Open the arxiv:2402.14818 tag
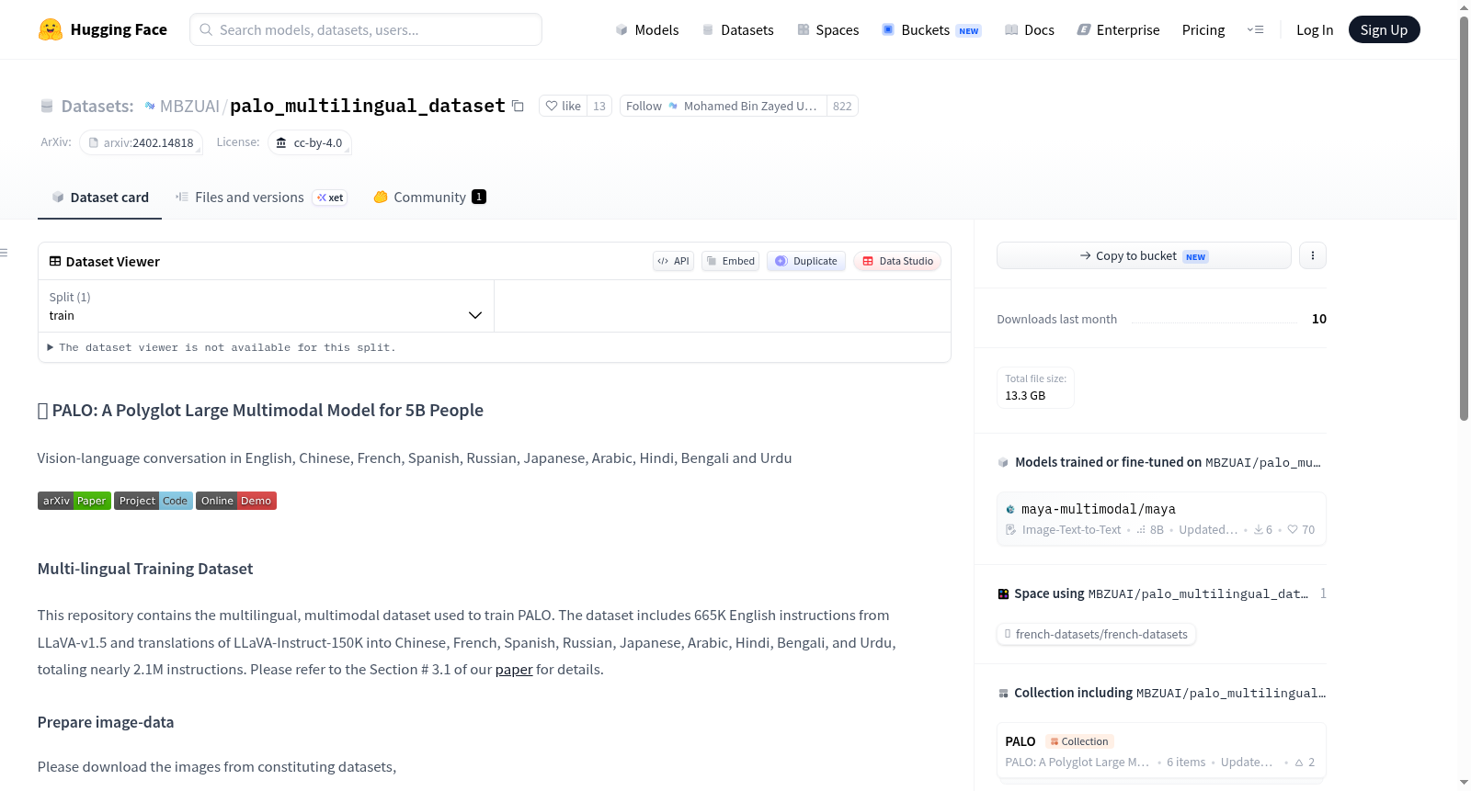 pyautogui.click(x=141, y=142)
